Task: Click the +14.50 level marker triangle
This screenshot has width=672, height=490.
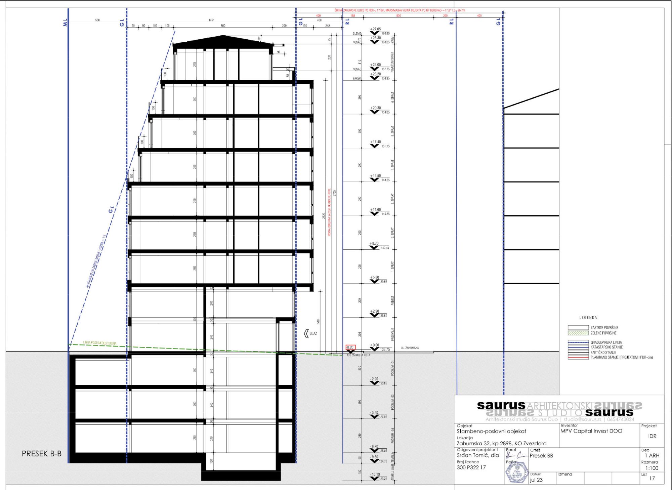Action: pos(374,180)
